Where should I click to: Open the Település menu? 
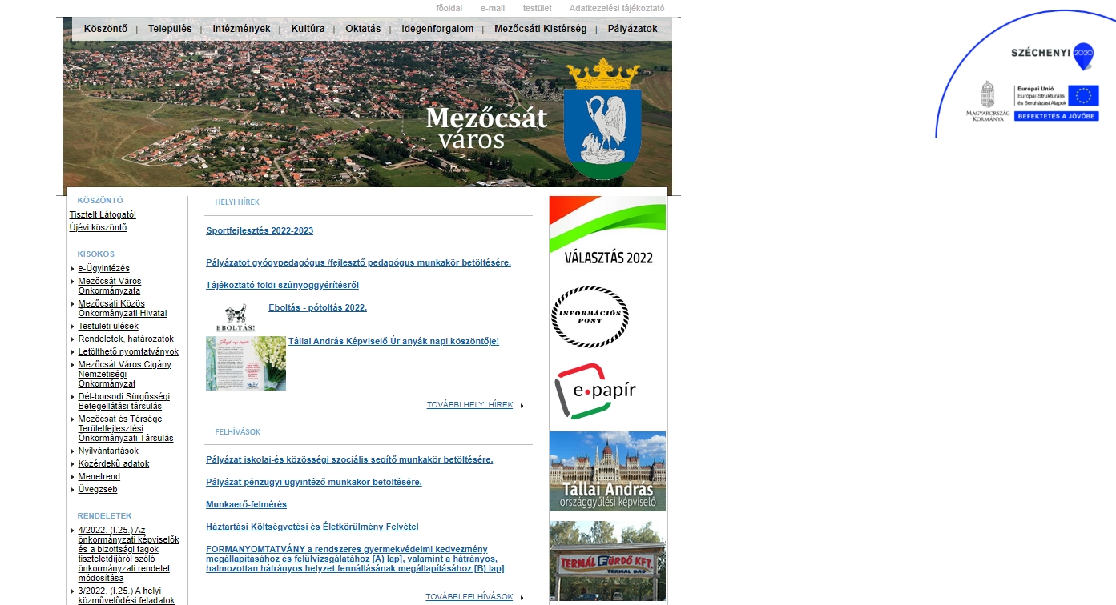[170, 29]
